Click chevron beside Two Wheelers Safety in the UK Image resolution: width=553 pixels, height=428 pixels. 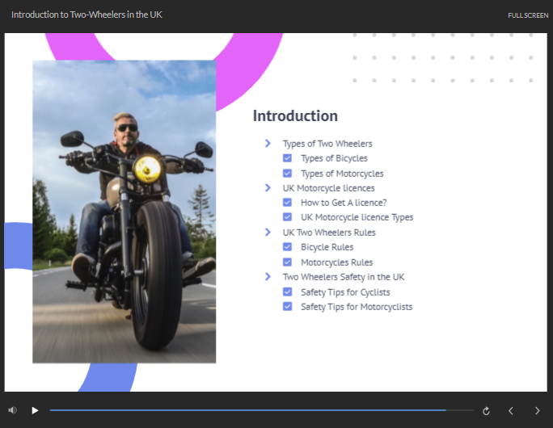(268, 277)
